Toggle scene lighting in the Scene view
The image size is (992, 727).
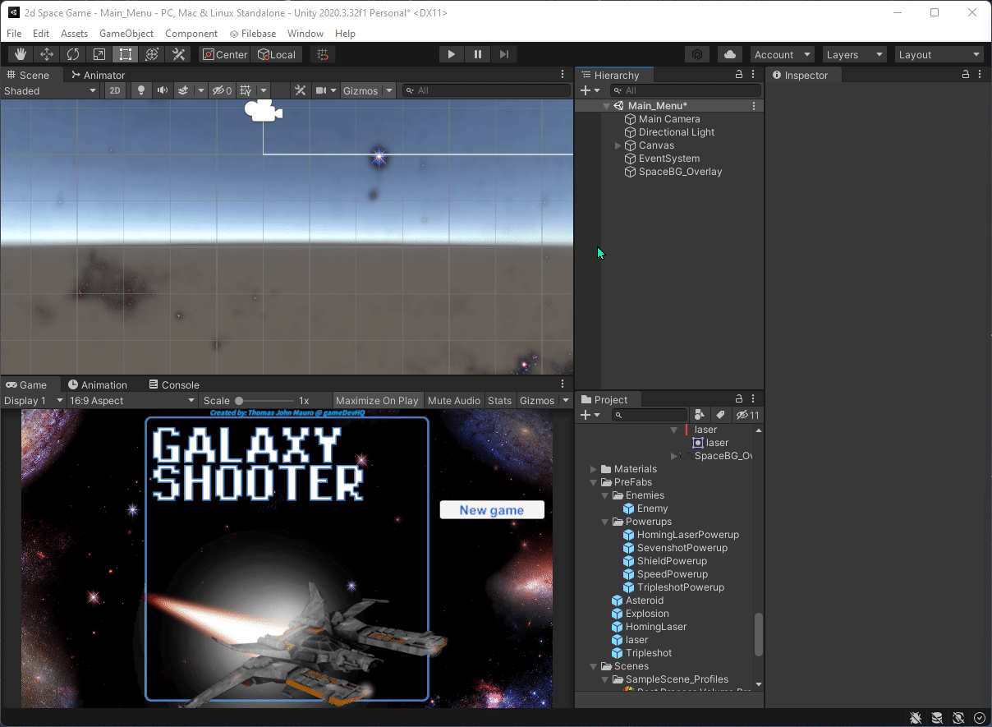pyautogui.click(x=140, y=90)
